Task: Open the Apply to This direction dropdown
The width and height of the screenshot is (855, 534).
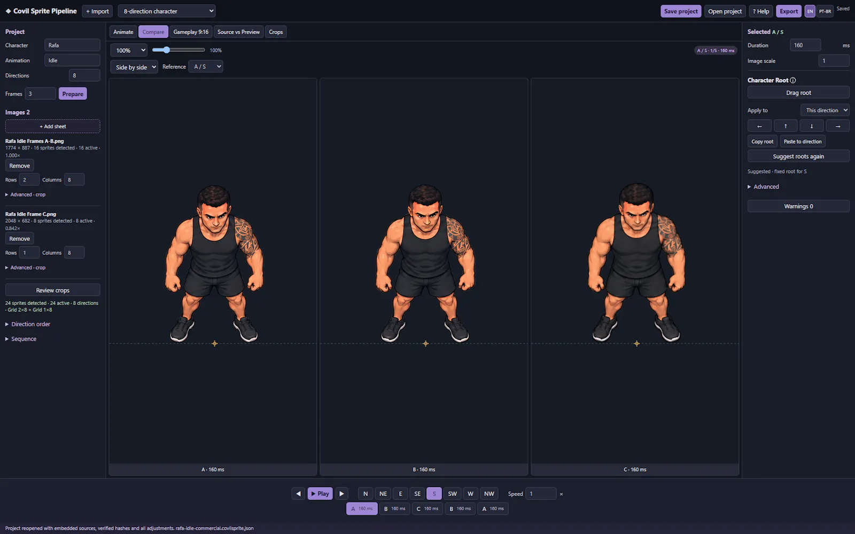Action: click(x=825, y=110)
